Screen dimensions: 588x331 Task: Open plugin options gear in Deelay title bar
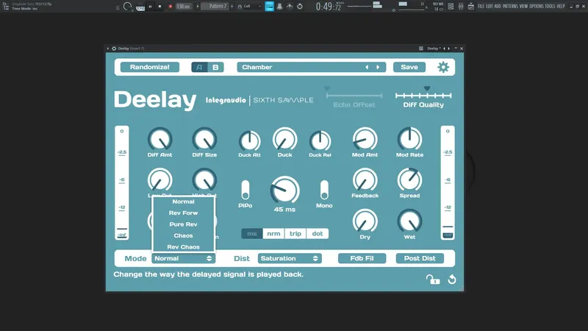[114, 49]
